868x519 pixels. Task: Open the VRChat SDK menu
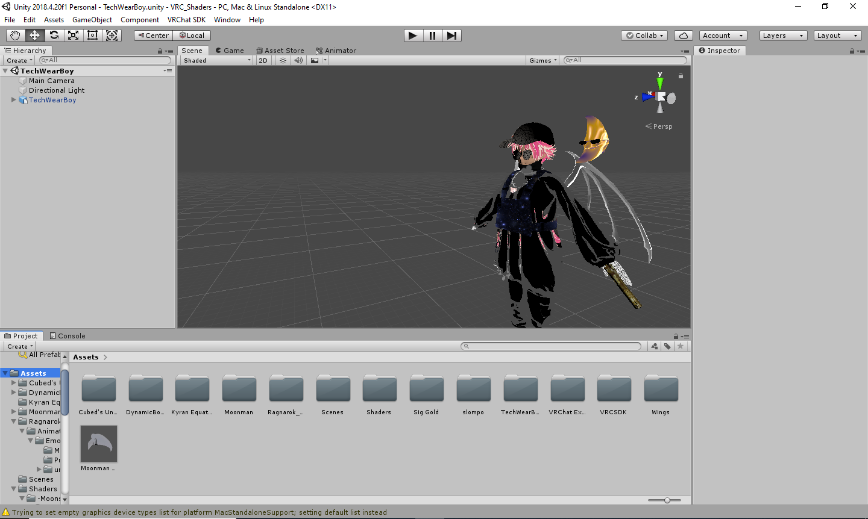(186, 20)
